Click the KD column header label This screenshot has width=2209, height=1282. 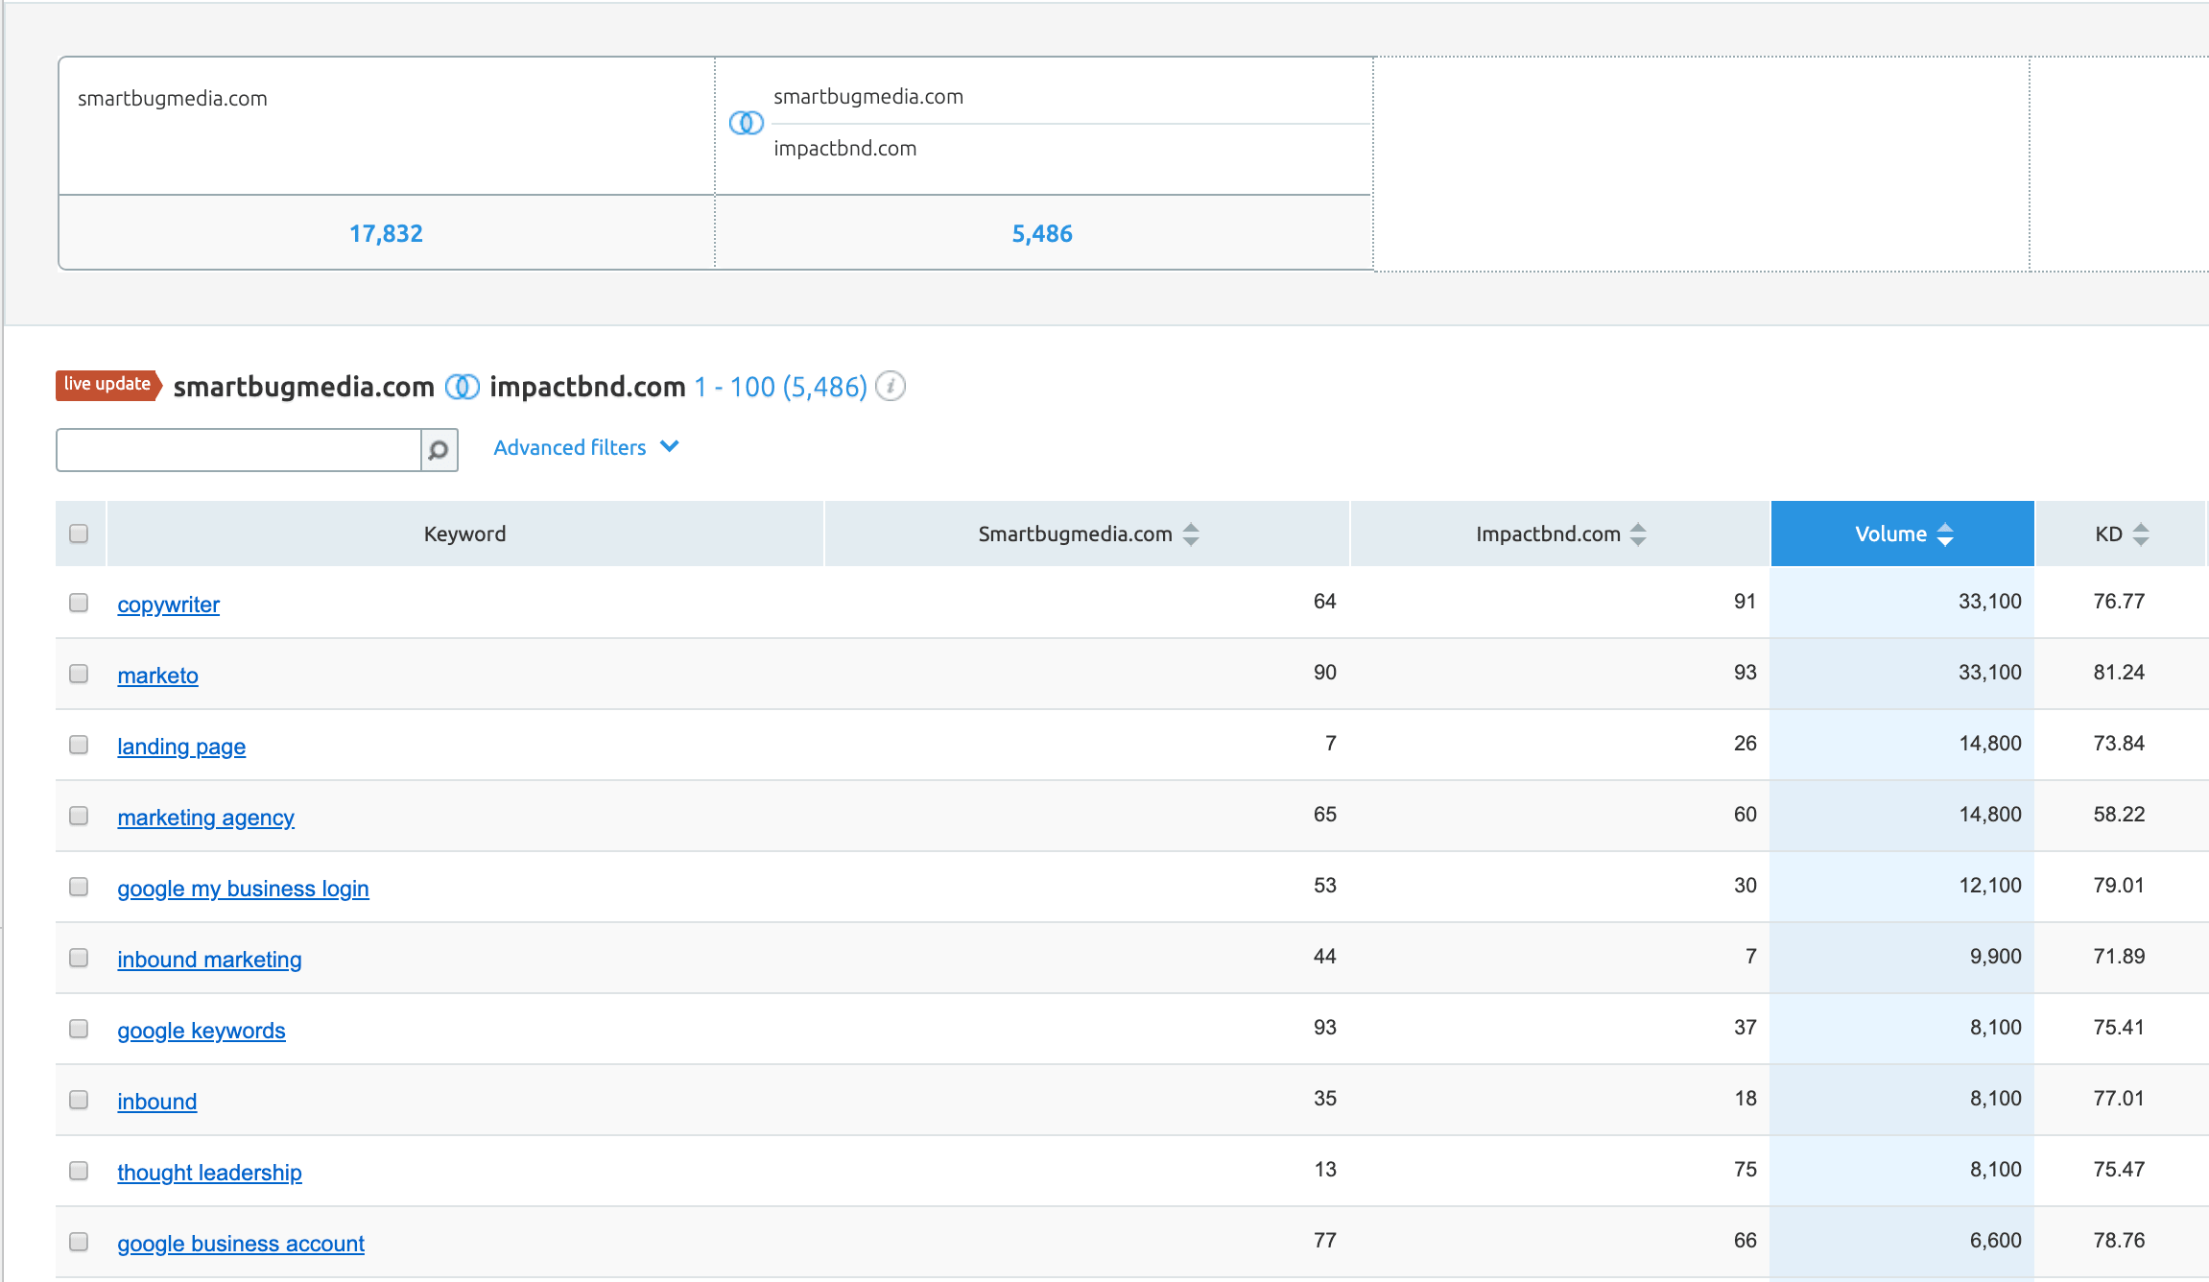pyautogui.click(x=2108, y=534)
